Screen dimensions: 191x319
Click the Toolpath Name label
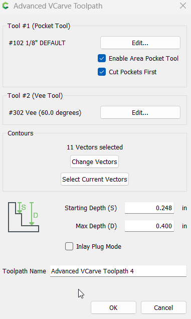(24, 271)
